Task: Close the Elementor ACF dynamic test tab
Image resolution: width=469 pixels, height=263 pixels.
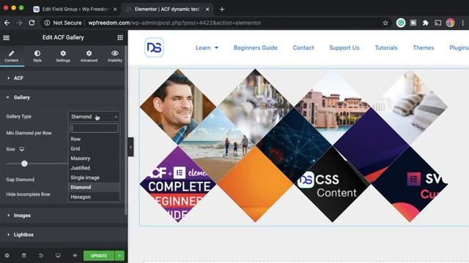Action: pyautogui.click(x=207, y=9)
